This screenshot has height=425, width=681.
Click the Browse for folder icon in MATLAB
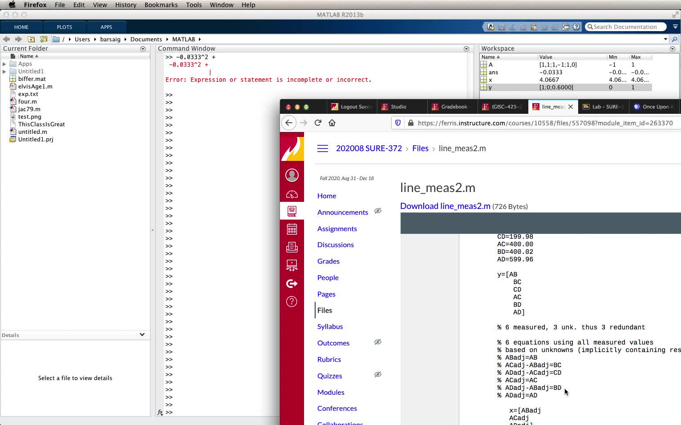[x=44, y=39]
